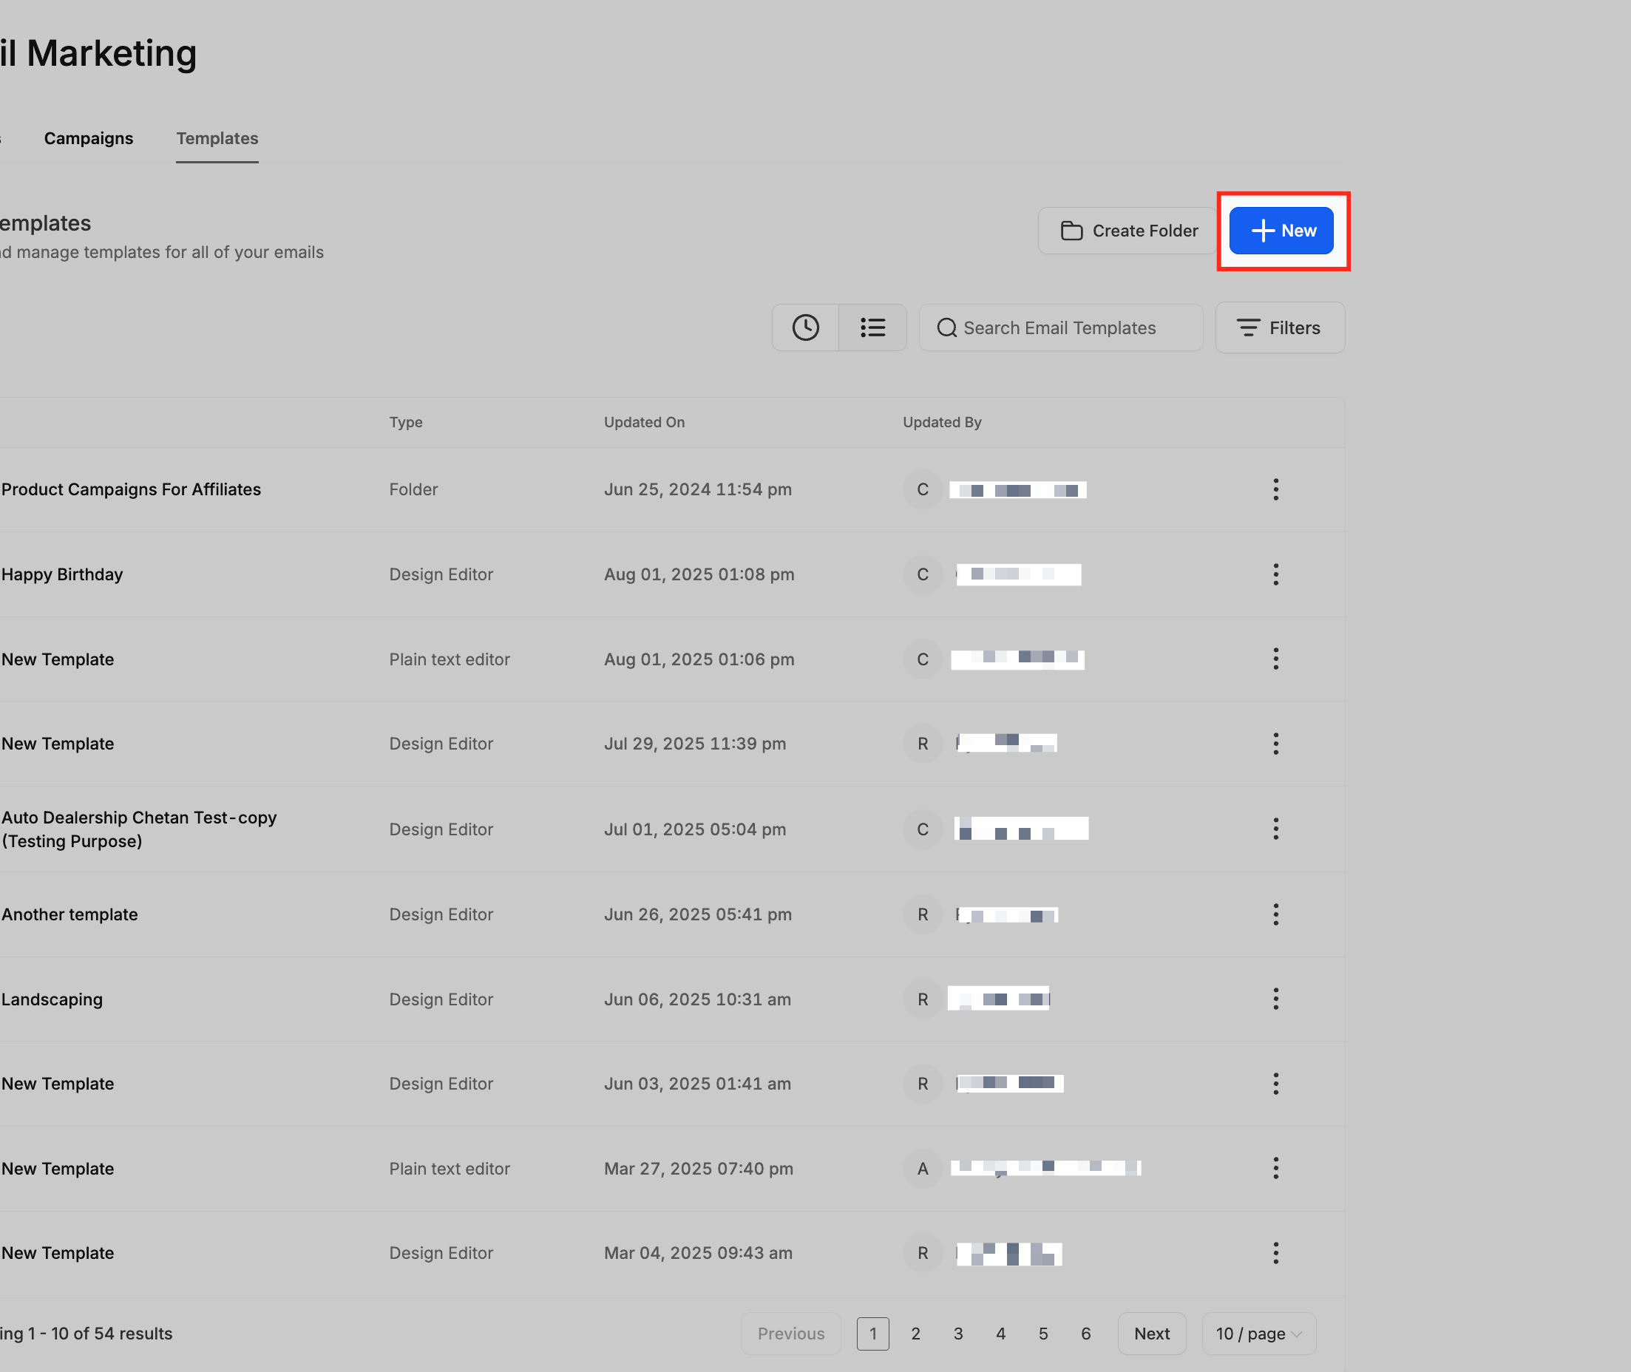The image size is (1631, 1372).
Task: Open three-dot menu for Another template
Action: click(1275, 914)
